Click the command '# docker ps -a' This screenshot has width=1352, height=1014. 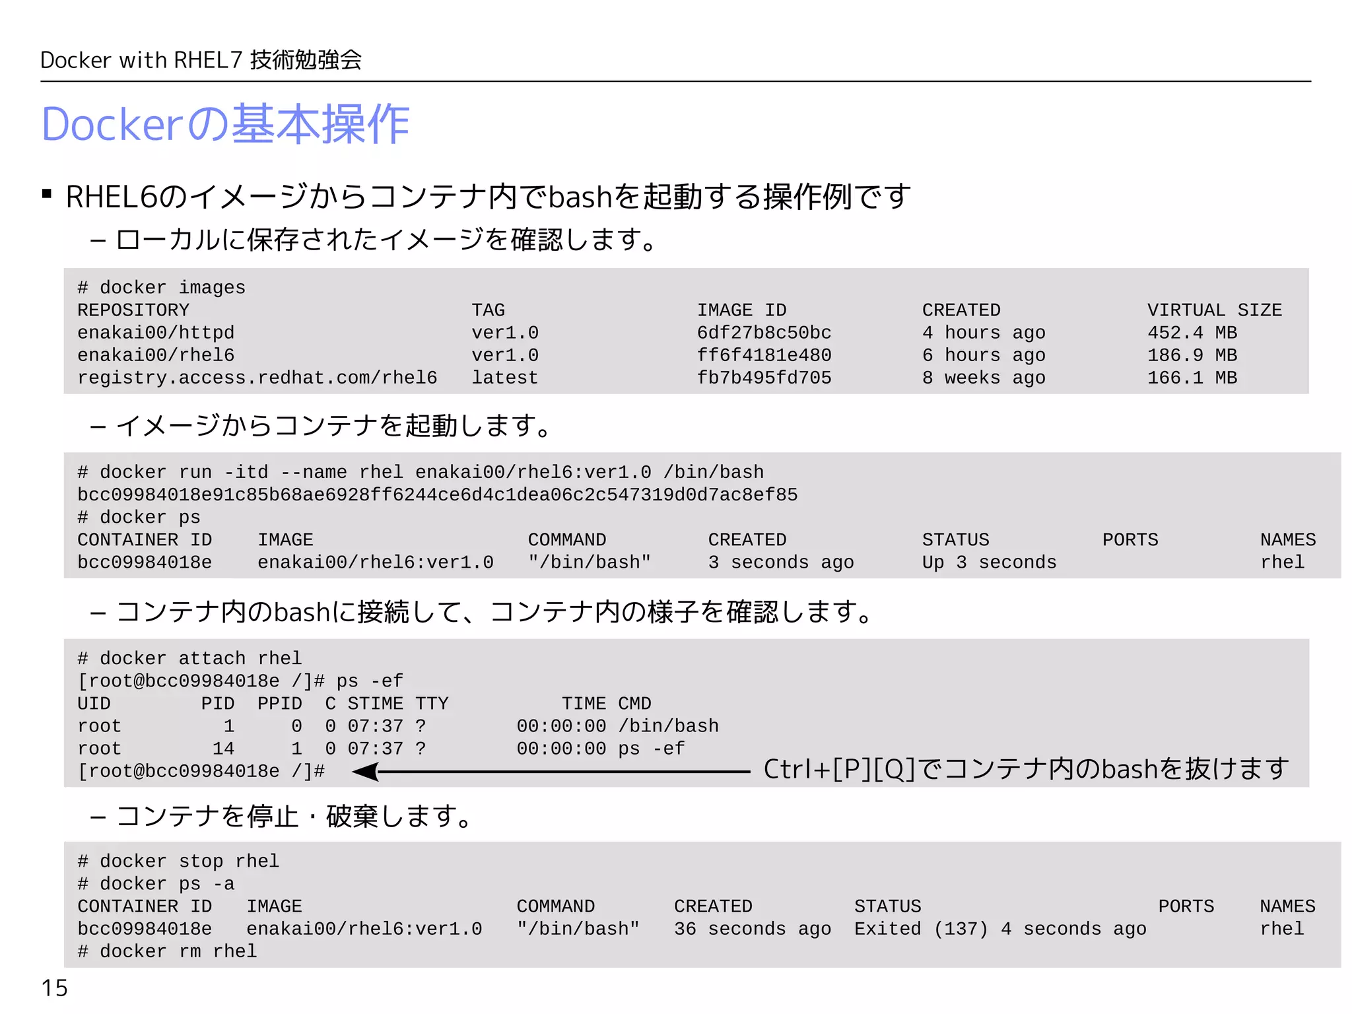tap(156, 884)
